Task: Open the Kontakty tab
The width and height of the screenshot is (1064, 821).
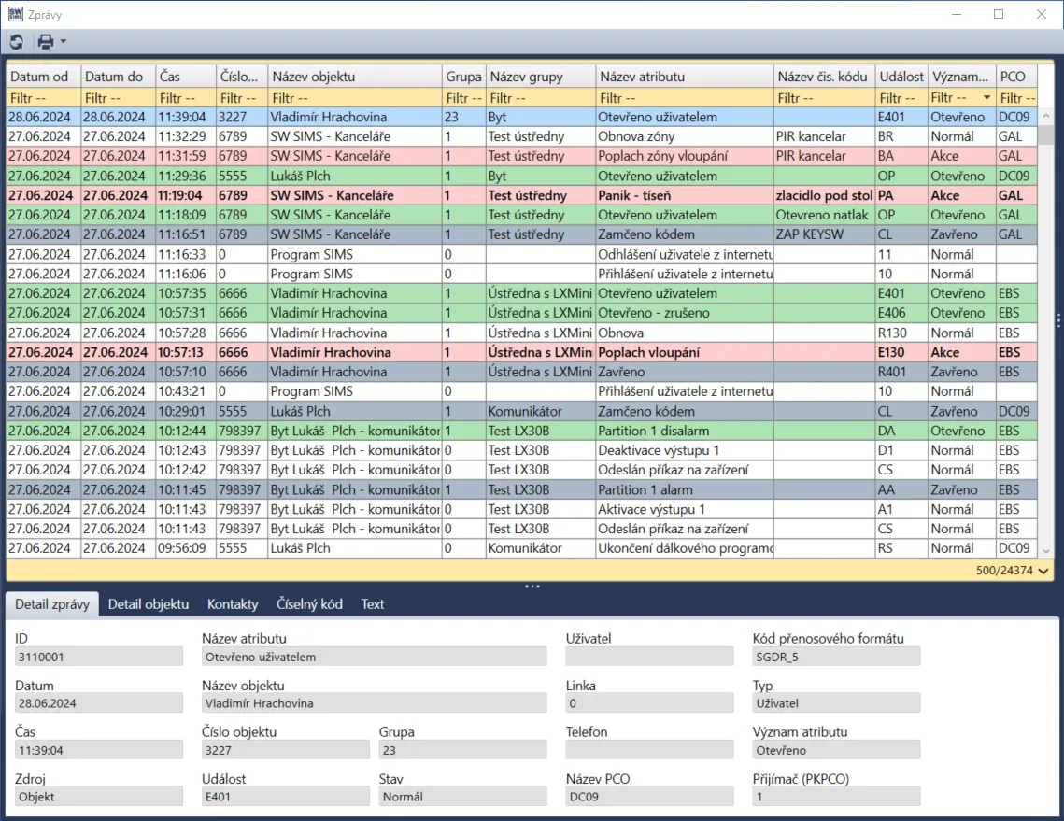Action: click(x=233, y=604)
